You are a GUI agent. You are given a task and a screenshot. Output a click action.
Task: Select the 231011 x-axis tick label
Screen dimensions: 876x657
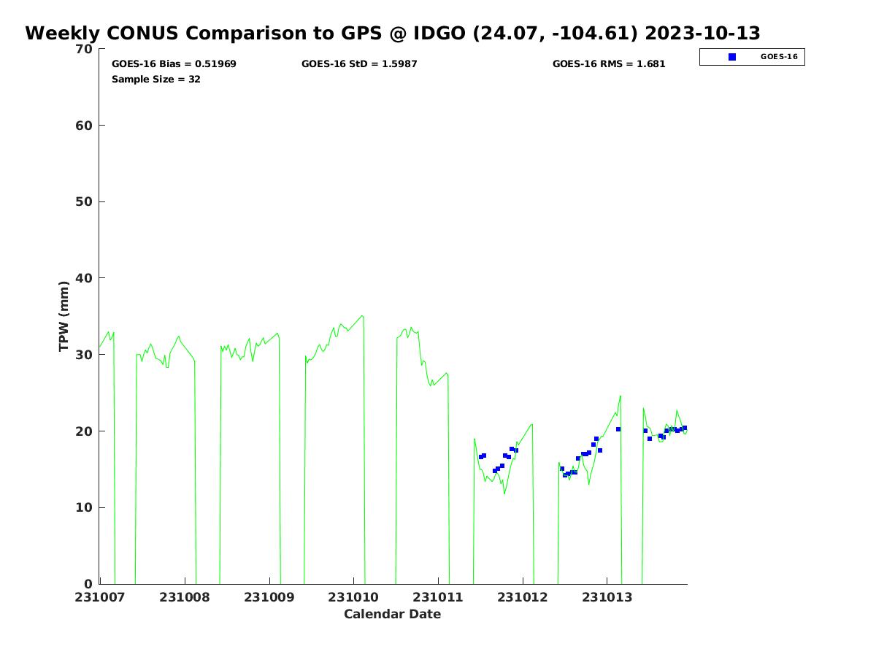438,597
